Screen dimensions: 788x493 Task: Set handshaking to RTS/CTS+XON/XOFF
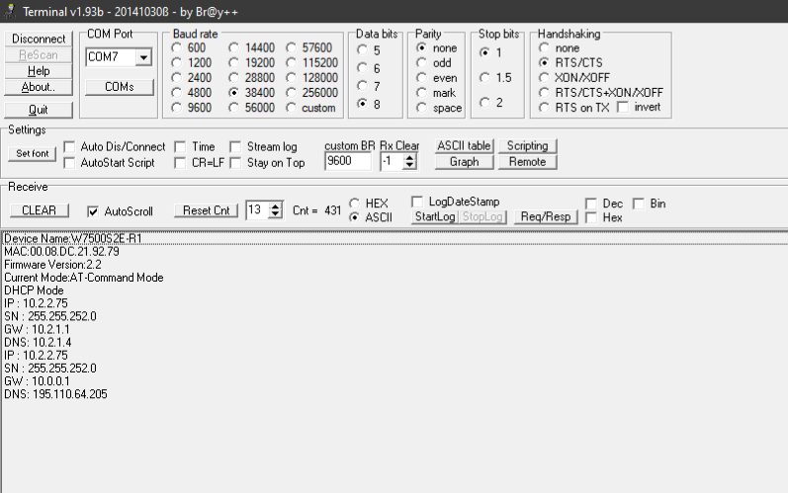pyautogui.click(x=544, y=92)
